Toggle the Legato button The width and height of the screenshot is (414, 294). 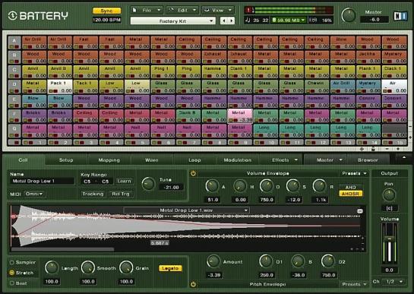[x=170, y=268]
